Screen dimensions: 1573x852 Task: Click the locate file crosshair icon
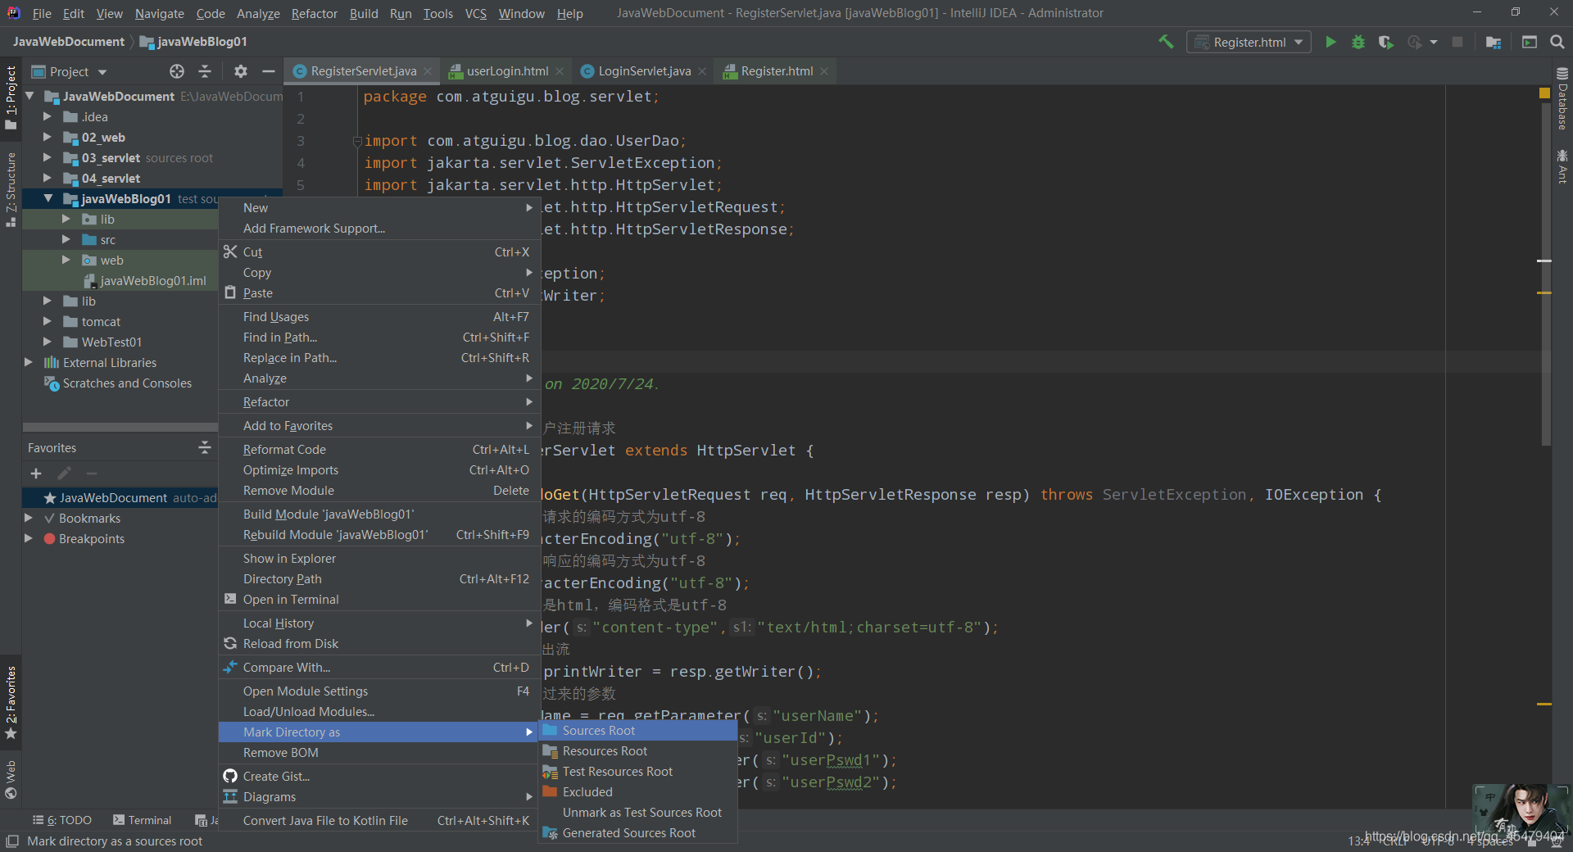coord(177,71)
